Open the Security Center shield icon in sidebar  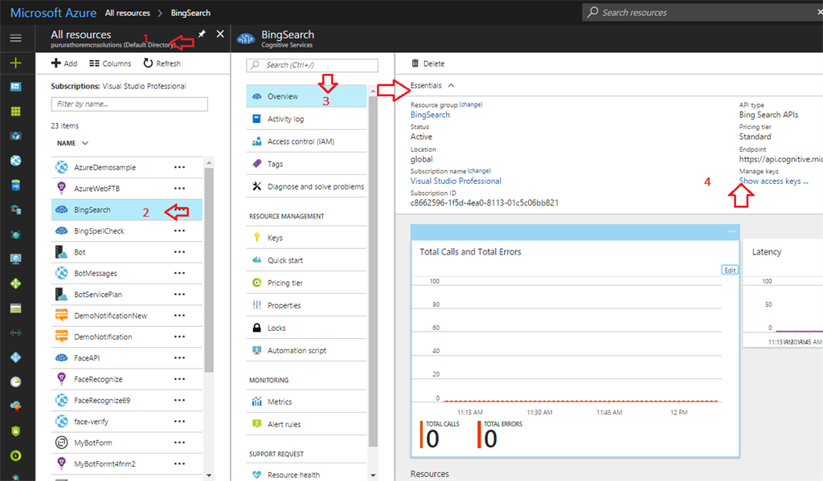coord(16,431)
